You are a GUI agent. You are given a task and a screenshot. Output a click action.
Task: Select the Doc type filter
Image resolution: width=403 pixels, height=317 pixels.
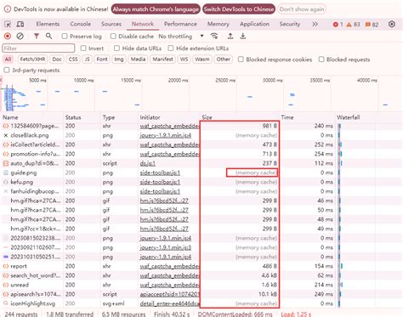pyautogui.click(x=57, y=59)
